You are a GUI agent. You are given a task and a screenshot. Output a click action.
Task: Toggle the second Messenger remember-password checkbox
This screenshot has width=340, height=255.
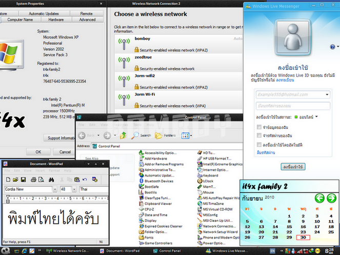[x=259, y=135]
